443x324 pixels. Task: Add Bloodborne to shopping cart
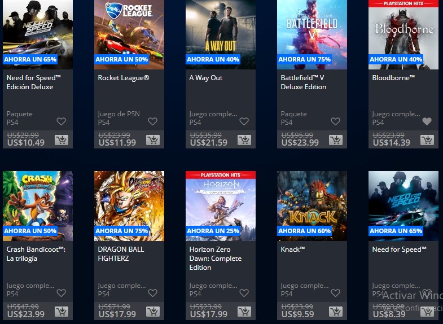click(427, 141)
